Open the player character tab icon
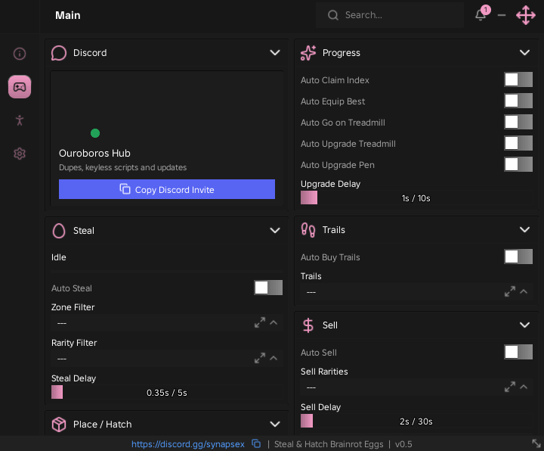Image resolution: width=544 pixels, height=451 pixels. click(20, 120)
